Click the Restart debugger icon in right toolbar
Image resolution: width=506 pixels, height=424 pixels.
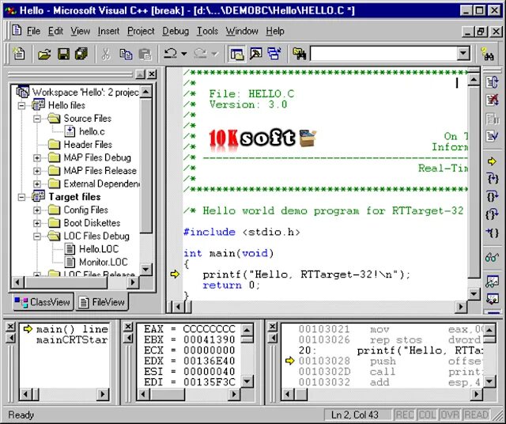click(x=492, y=82)
